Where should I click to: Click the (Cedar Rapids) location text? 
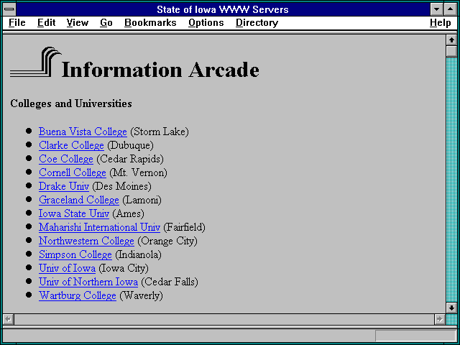pos(130,159)
